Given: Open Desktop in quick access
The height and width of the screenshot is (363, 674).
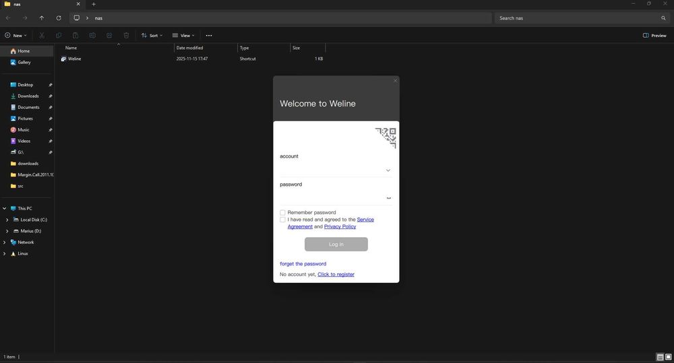Looking at the screenshot, I should click(27, 85).
